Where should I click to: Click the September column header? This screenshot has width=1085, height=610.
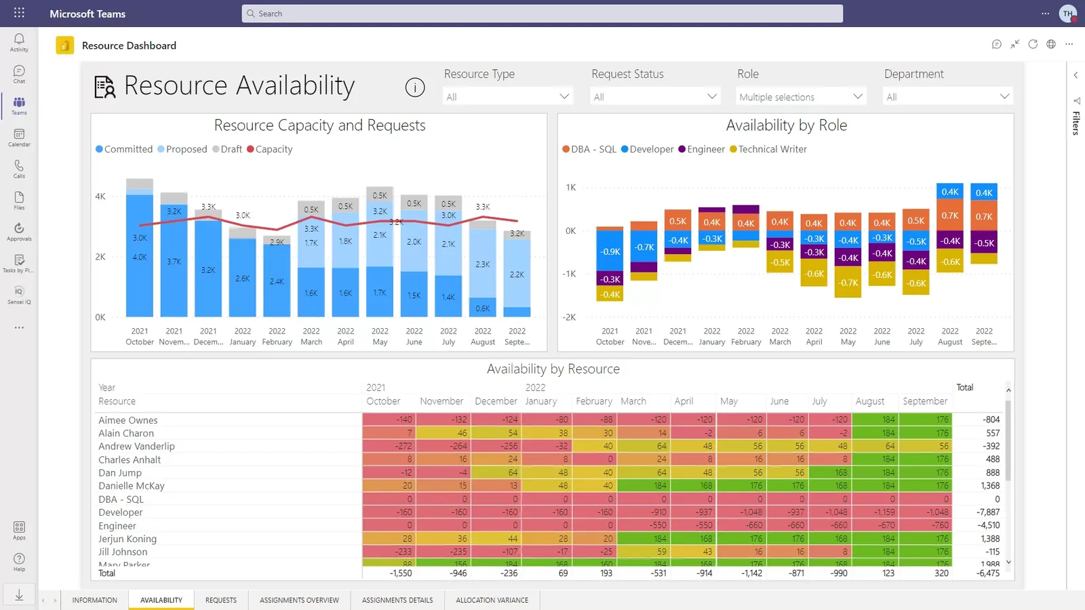tap(925, 401)
